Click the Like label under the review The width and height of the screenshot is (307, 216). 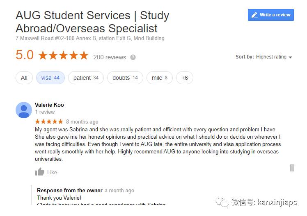click(52, 172)
